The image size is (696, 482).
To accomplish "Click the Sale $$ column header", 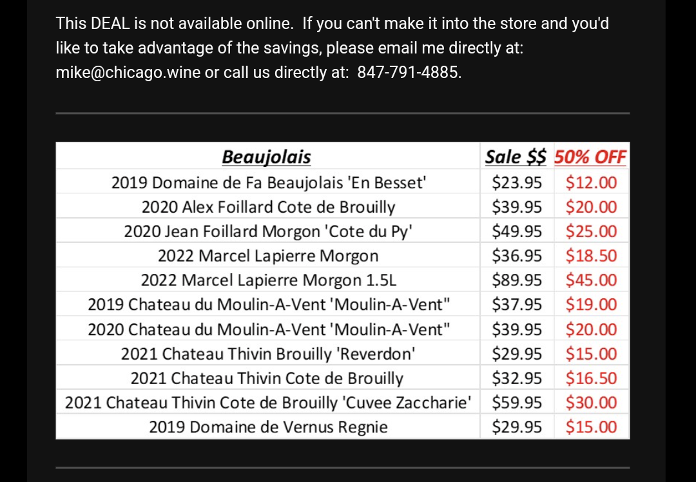I will coord(516,157).
